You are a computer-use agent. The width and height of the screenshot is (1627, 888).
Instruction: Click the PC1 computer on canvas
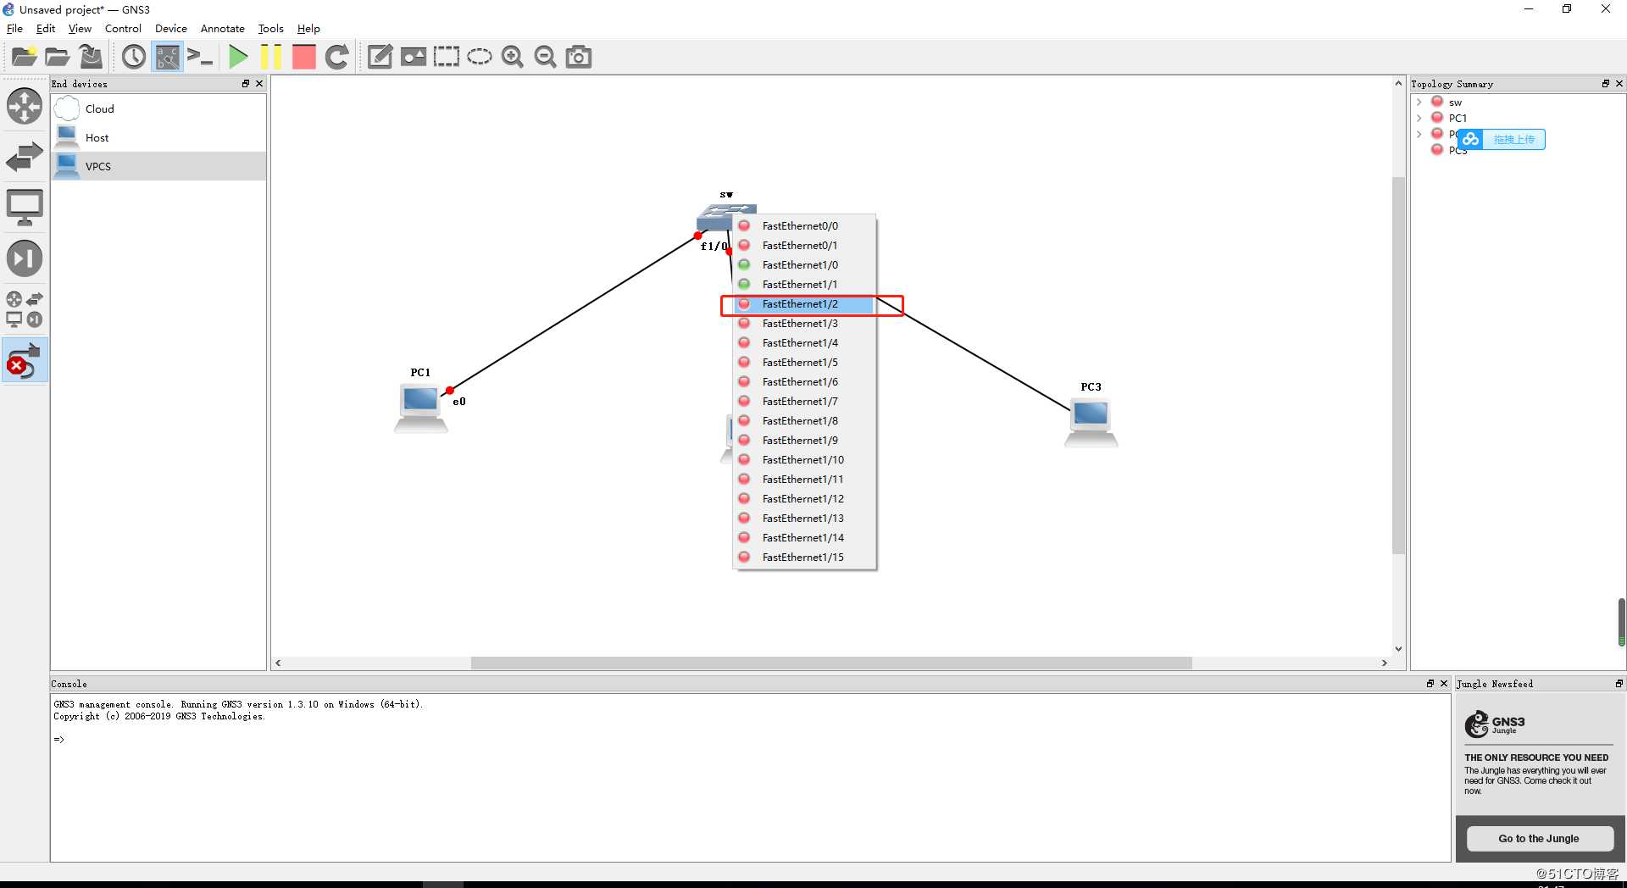pyautogui.click(x=421, y=408)
